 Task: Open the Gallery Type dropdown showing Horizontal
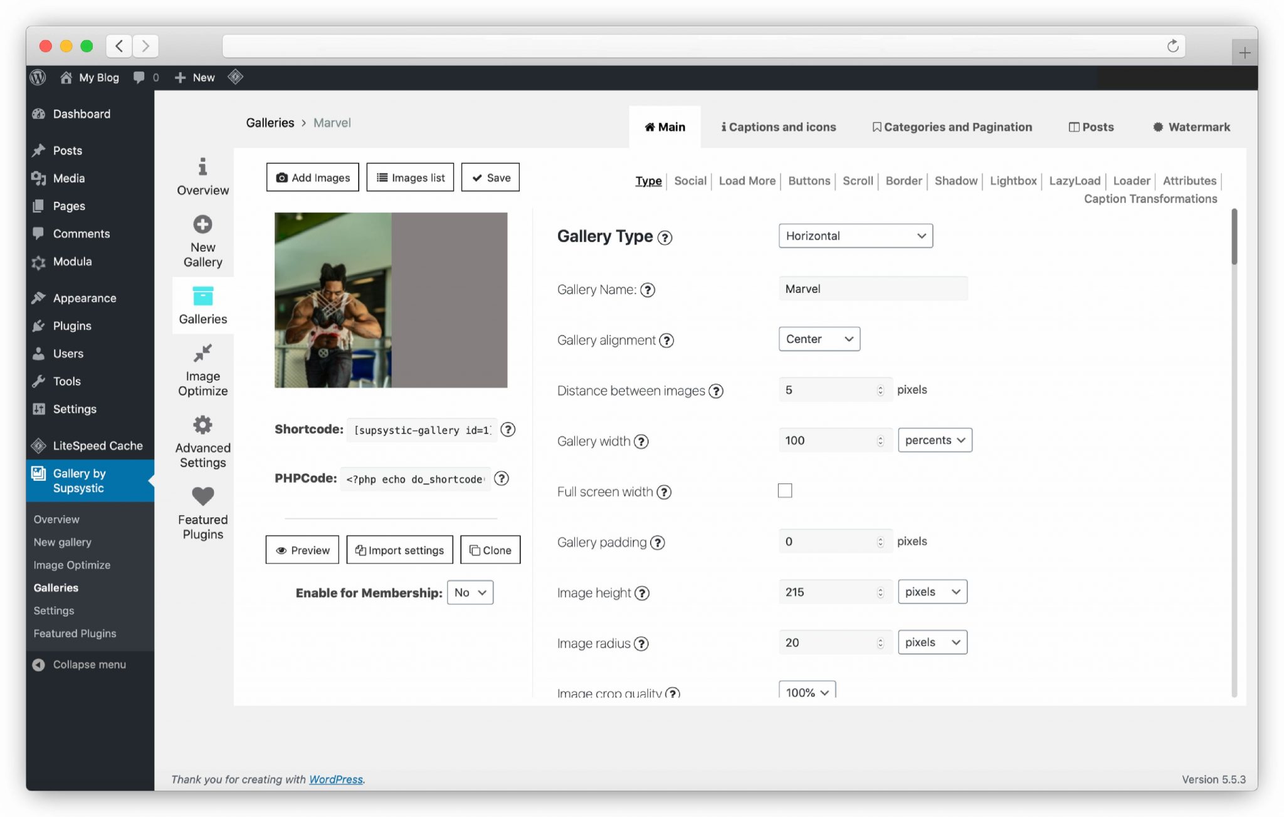(x=855, y=236)
